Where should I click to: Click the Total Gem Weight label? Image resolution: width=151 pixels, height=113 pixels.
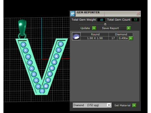84,20
